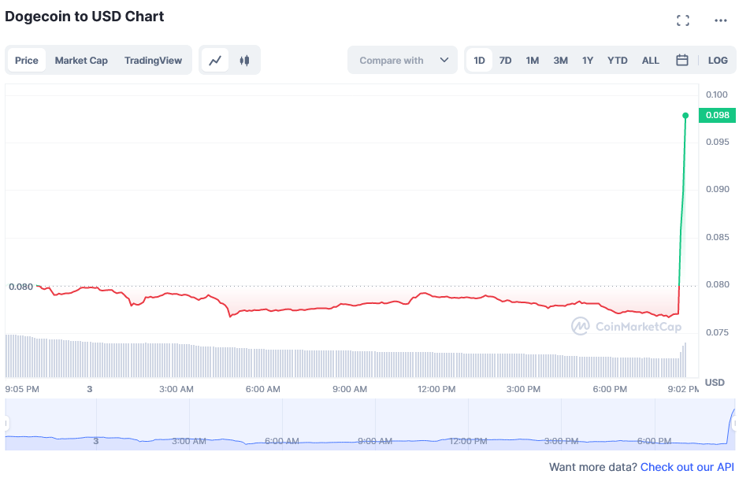
Task: Open the chart options menu via ellipsis
Action: [x=720, y=20]
